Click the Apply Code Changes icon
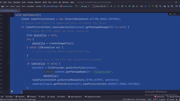The height and width of the screenshot is (101, 180). pos(119,6)
